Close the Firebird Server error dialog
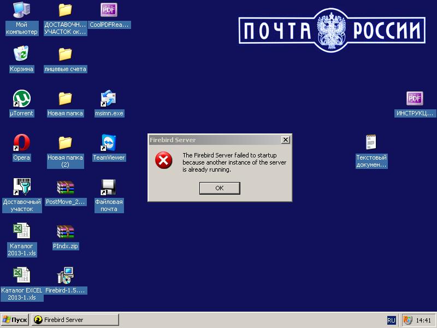This screenshot has height=328, width=437. pyautogui.click(x=286, y=140)
